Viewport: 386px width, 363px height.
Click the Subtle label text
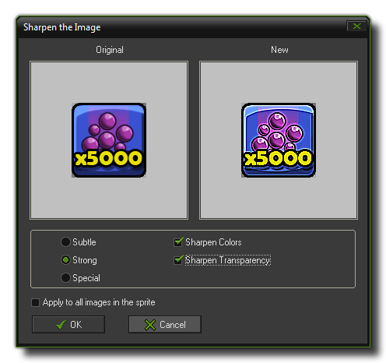[84, 242]
